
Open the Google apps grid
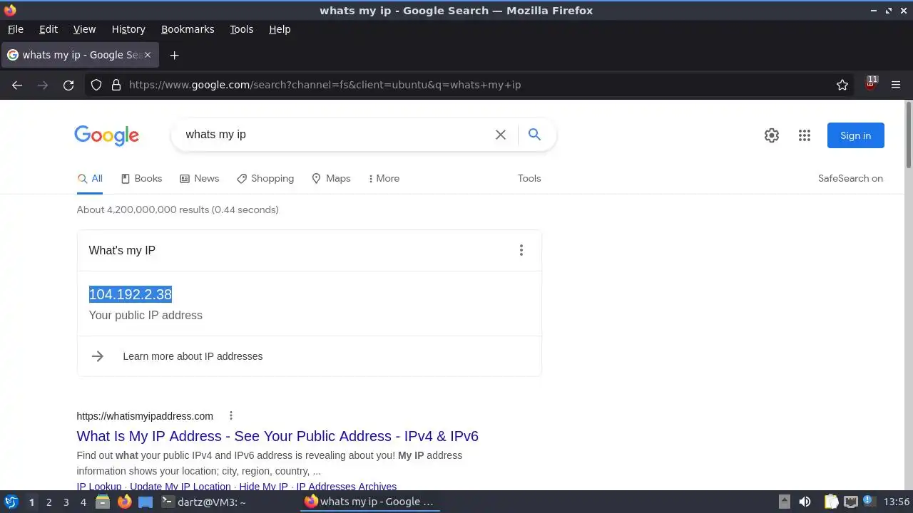coord(805,135)
